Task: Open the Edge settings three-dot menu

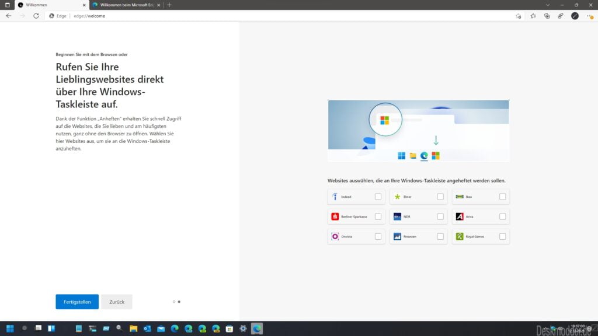Action: click(589, 16)
